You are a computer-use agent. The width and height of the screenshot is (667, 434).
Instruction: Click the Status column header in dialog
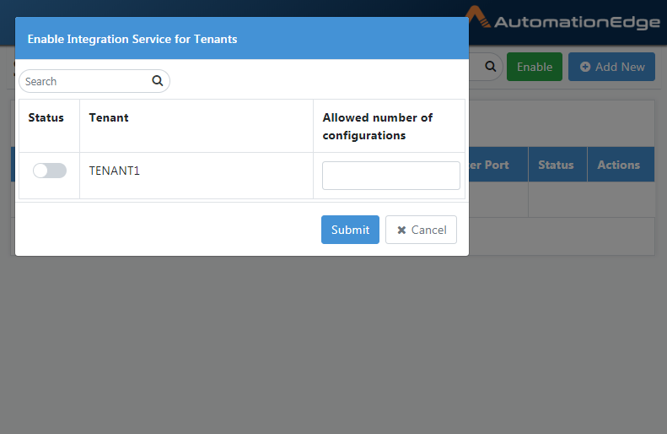click(46, 117)
